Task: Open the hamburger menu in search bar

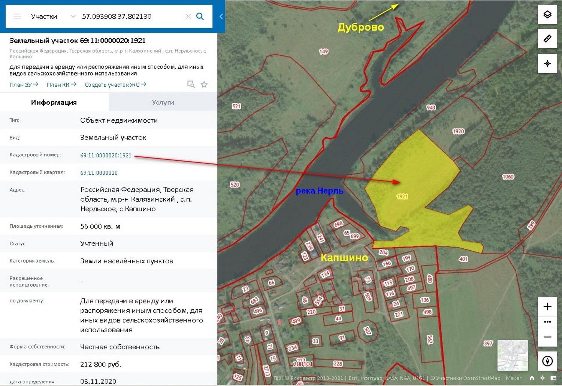Action: (x=17, y=16)
